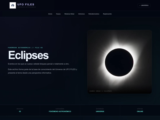Go back using the Universo button
Screen dimensions: 160x120
tap(144, 5)
